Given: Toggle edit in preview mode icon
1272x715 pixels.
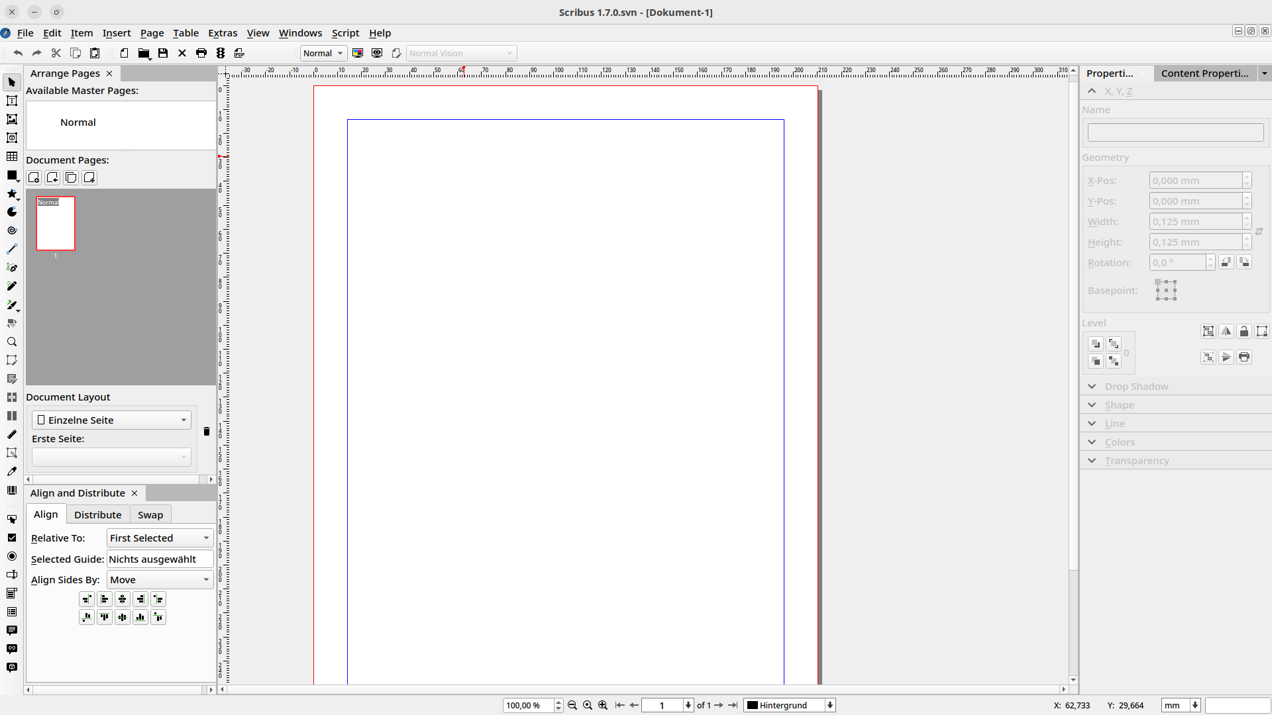Looking at the screenshot, I should point(396,53).
